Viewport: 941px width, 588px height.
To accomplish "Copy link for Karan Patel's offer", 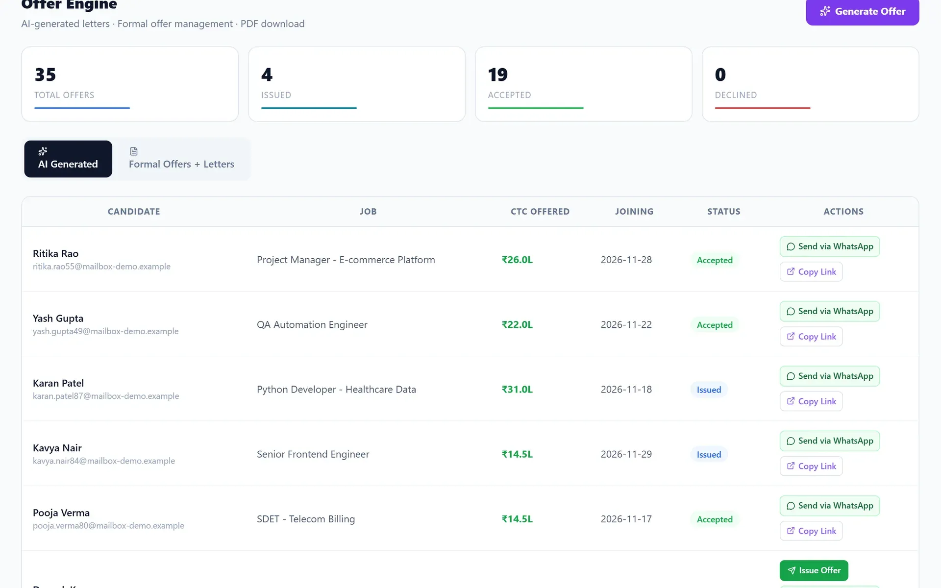I will coord(811,401).
